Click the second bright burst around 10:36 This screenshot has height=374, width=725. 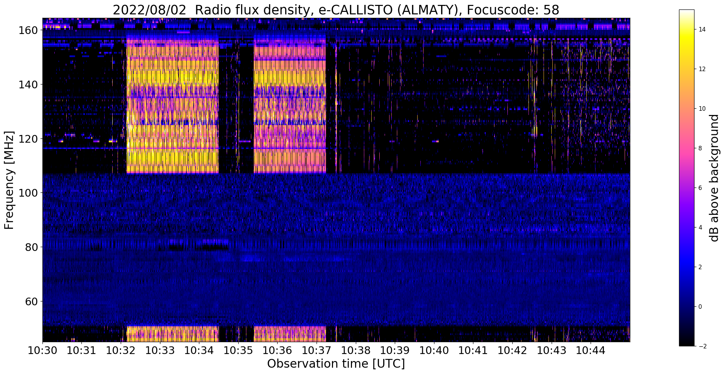coord(290,105)
